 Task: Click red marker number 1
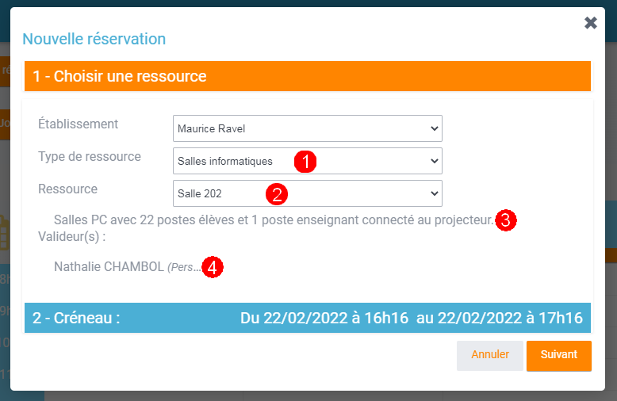pos(305,162)
